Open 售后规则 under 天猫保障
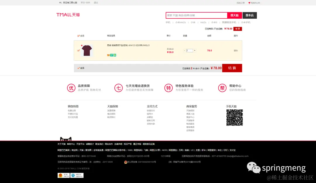 click(111, 114)
